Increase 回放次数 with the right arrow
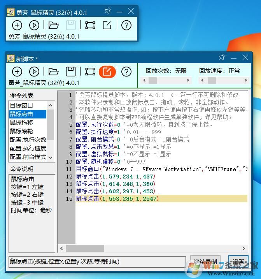This screenshot has height=279, width=261. point(187,80)
